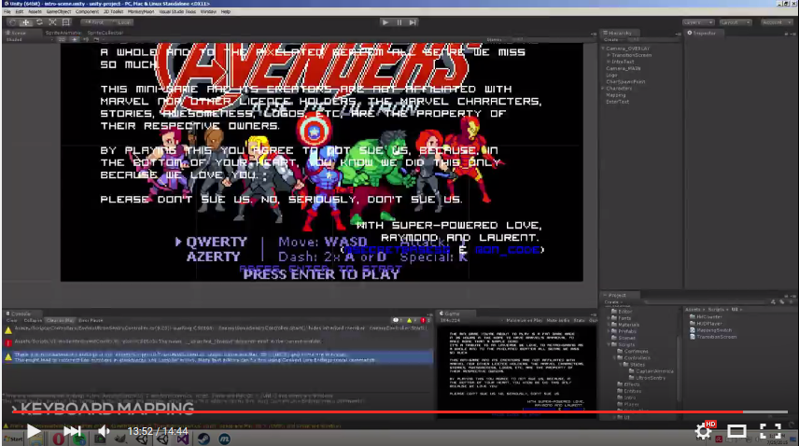Open the Assets menu
This screenshot has height=446, width=799.
point(35,11)
